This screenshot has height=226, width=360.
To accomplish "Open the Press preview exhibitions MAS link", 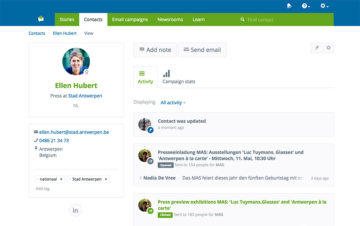I will point(242,205).
